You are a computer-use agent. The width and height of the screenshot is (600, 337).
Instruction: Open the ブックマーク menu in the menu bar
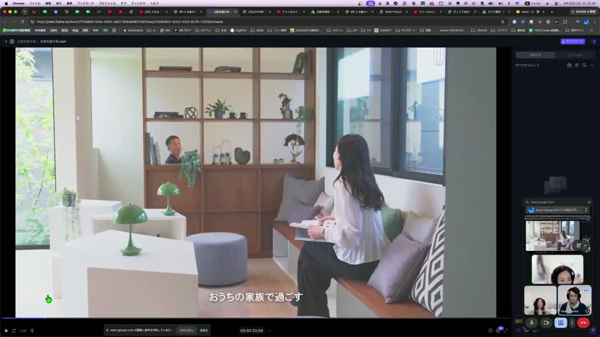pyautogui.click(x=85, y=3)
